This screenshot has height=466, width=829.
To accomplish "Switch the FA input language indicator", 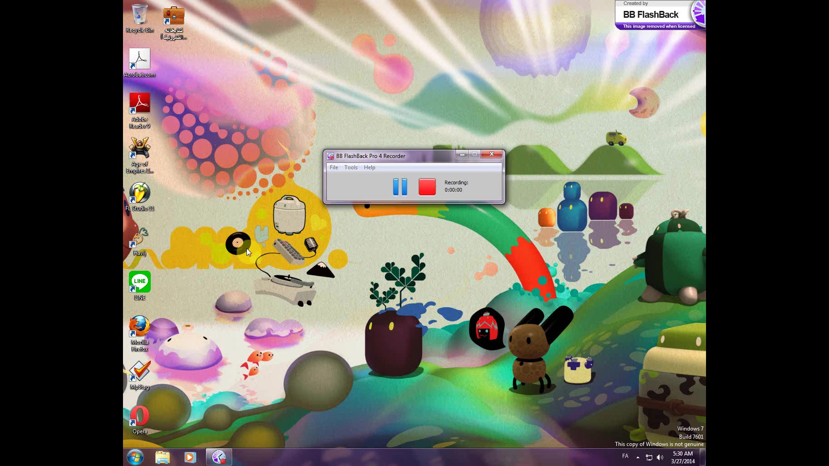I will click(x=625, y=456).
